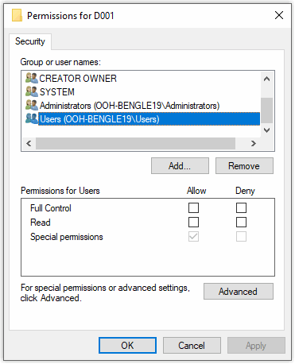Click the folder icon in title bar
Screen dimensions: 295x364
click(17, 15)
